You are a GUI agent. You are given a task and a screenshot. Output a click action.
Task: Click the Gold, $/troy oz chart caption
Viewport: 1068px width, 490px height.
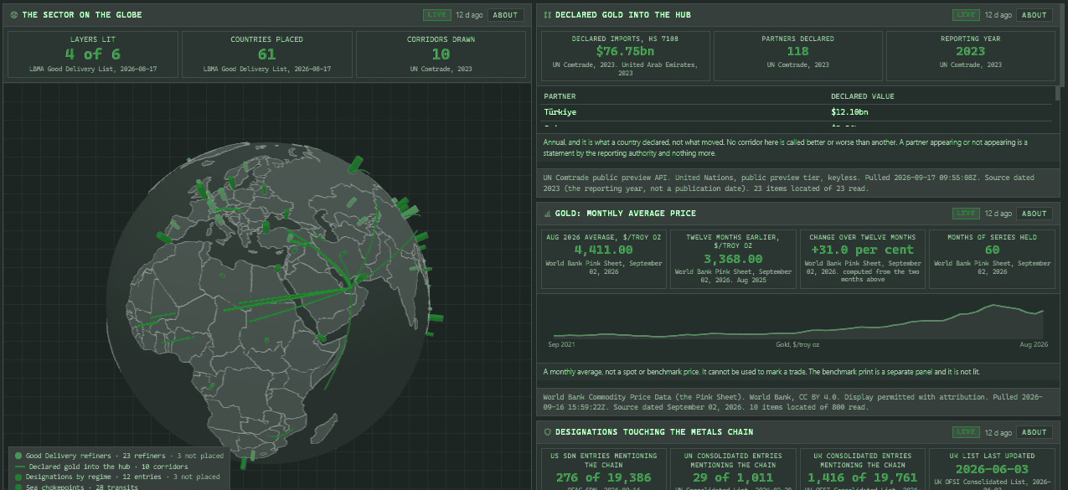(x=797, y=344)
